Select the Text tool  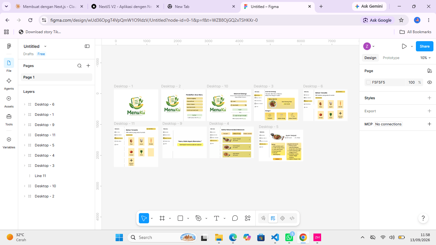[217, 218]
